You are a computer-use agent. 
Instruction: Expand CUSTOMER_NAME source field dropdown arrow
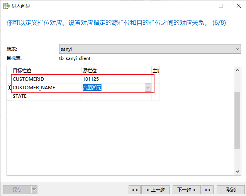148,88
